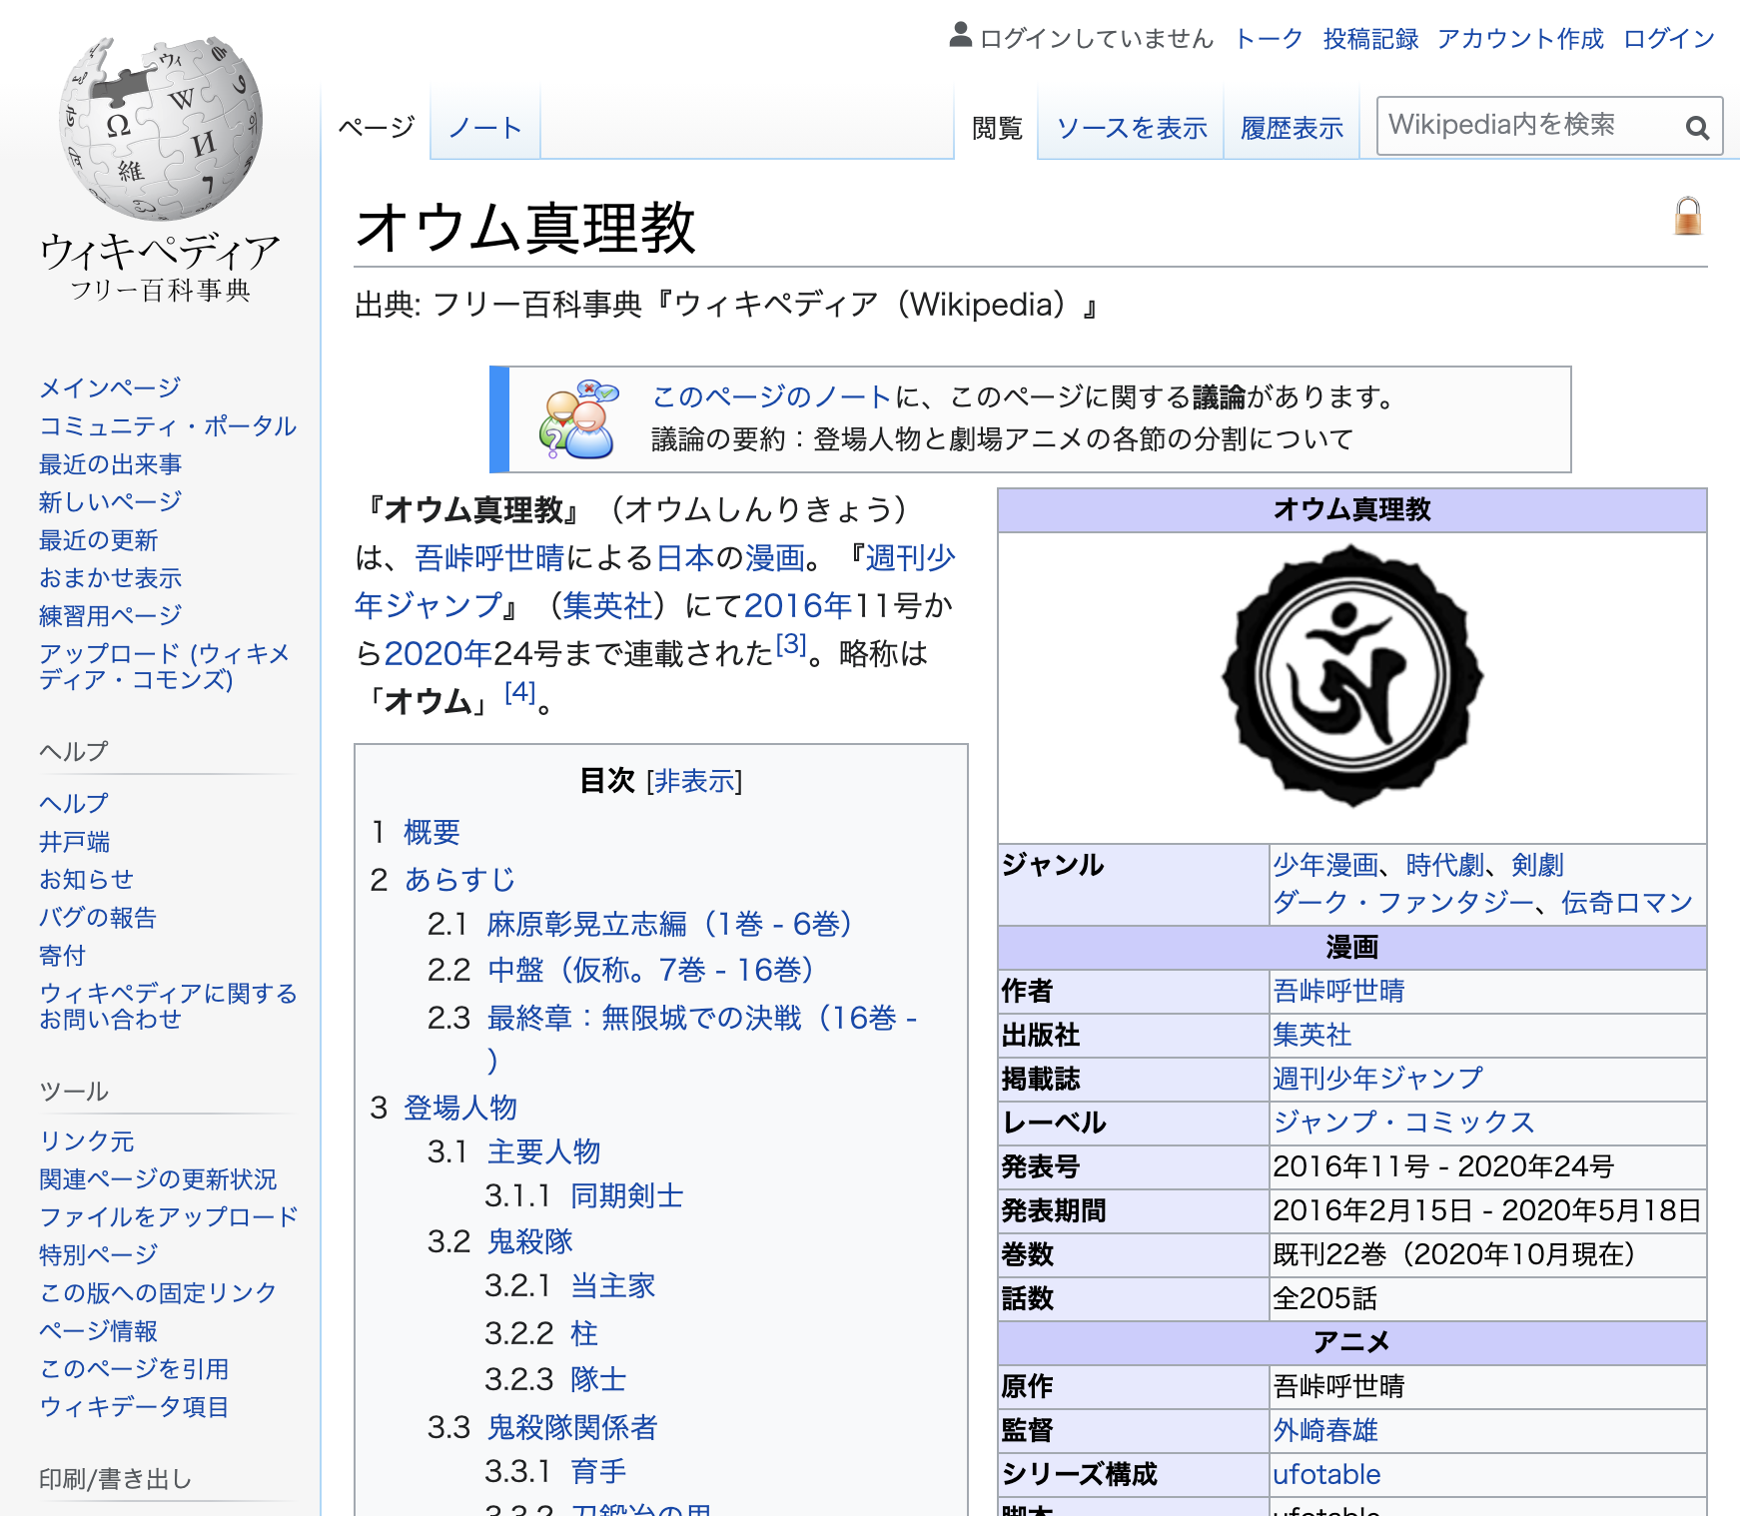Go to メインページ in sidebar
Viewport: 1740px width, 1516px height.
110,387
